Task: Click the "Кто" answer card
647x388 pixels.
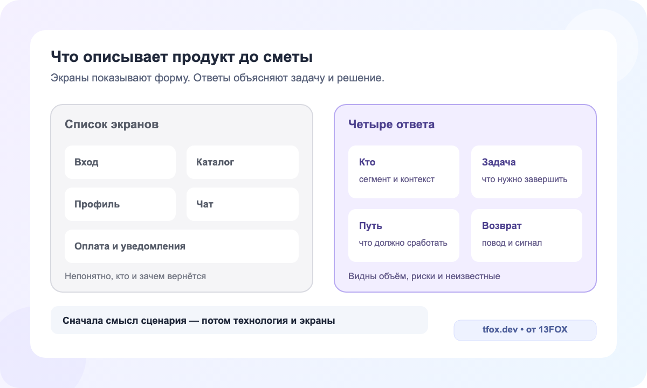Action: [404, 172]
